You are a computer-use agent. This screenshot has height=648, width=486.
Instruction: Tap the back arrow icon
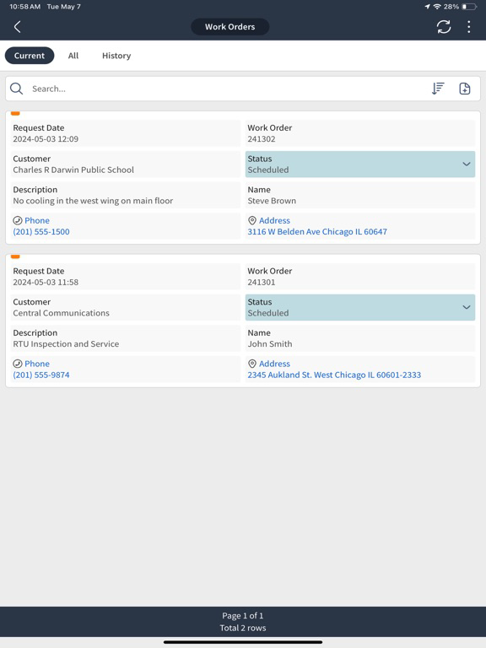18,27
